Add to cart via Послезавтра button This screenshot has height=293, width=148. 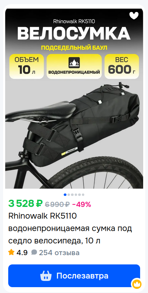[x=74, y=276]
